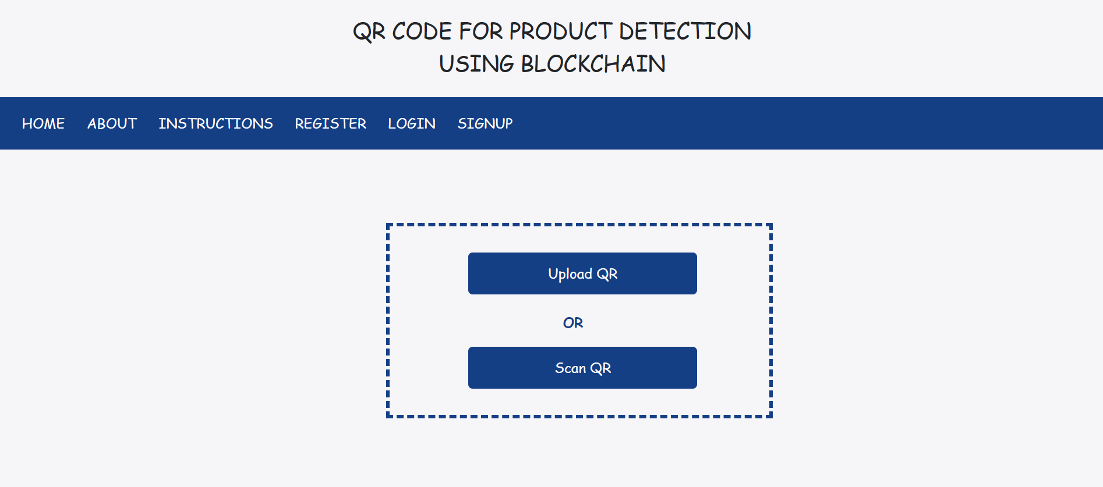Image resolution: width=1103 pixels, height=487 pixels.
Task: Click the OR separator text
Action: tap(573, 322)
